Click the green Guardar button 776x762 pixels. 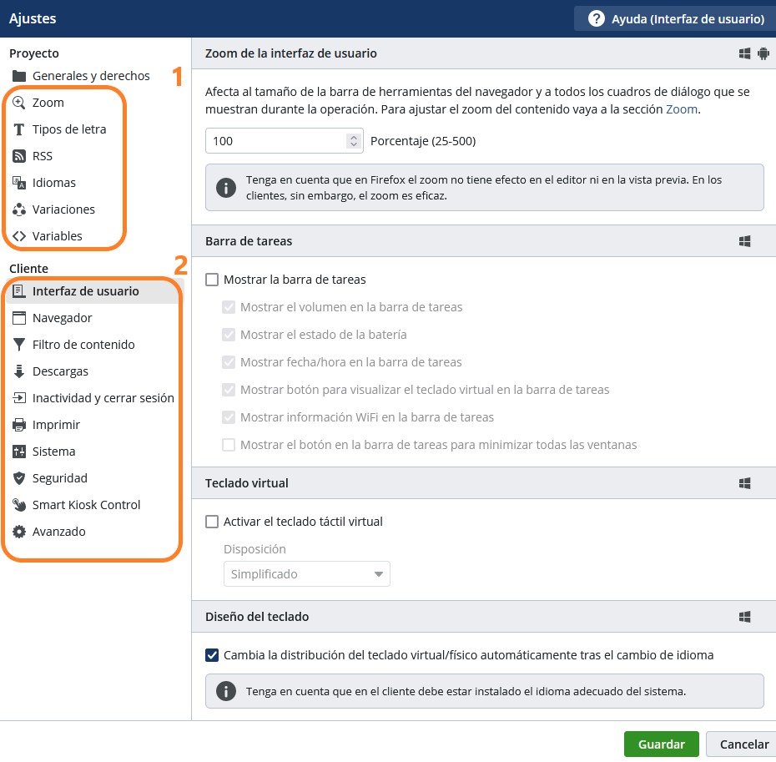[662, 745]
